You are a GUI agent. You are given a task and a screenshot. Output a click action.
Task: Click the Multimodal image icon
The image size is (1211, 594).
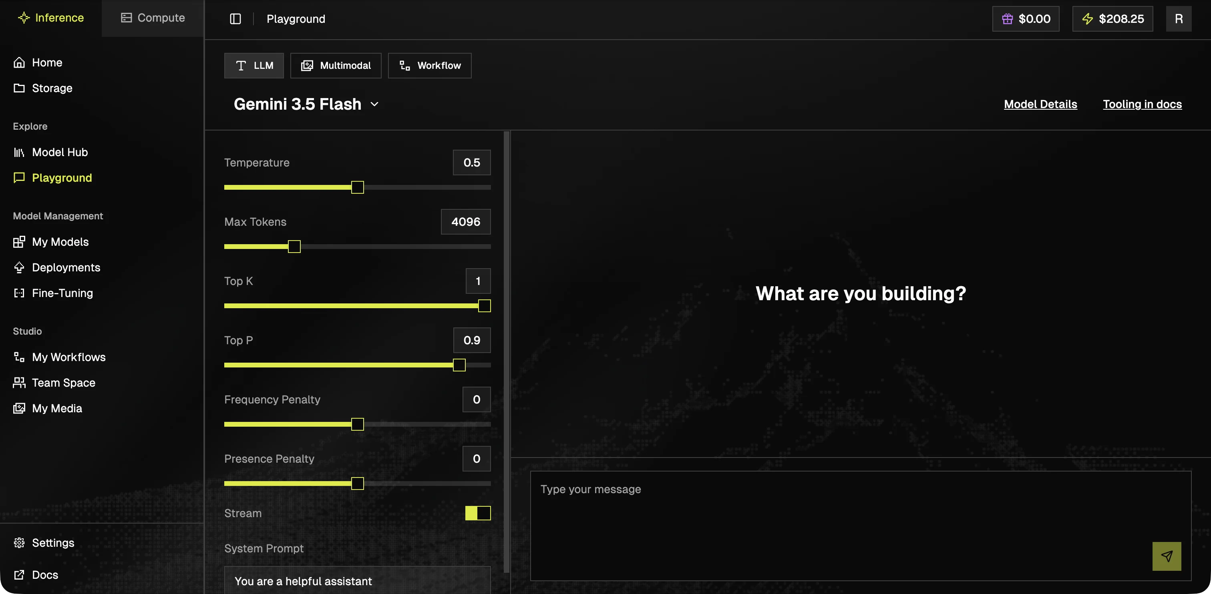[x=306, y=65]
